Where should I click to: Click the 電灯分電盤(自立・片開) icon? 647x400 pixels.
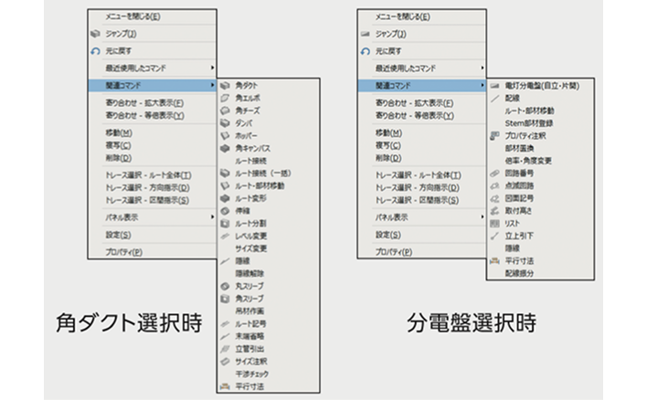(x=494, y=86)
